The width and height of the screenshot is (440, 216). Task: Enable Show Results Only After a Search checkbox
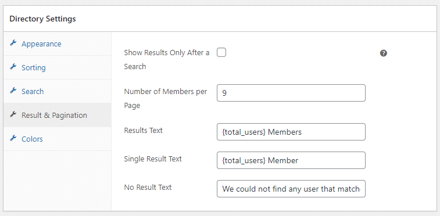click(x=221, y=52)
